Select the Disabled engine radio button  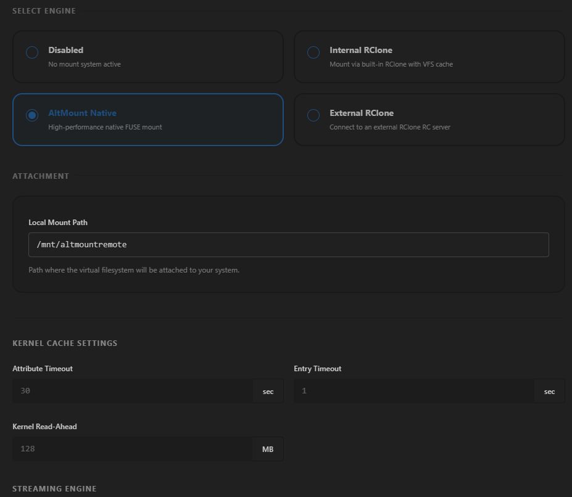(32, 52)
